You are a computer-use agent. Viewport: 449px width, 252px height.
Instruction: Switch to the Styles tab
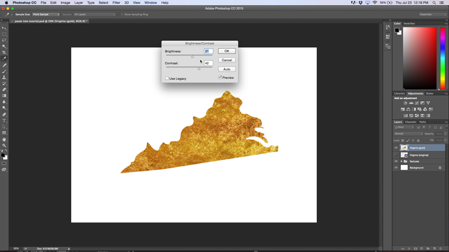429,93
